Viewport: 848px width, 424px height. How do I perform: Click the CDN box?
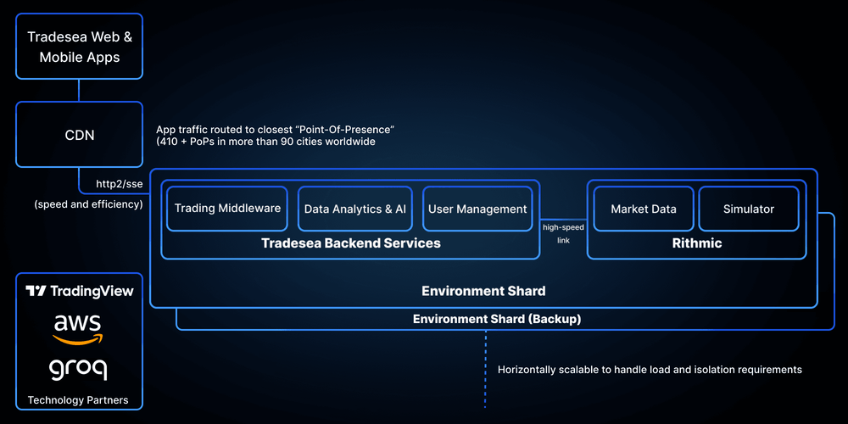tap(79, 135)
